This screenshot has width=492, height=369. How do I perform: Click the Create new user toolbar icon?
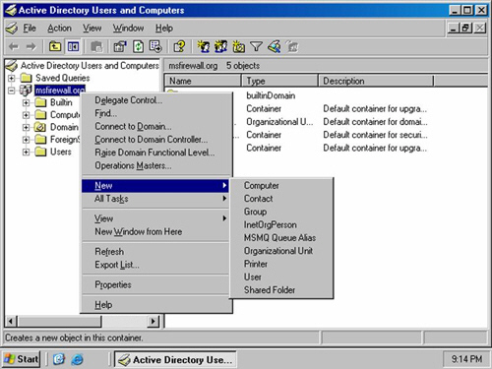pyautogui.click(x=204, y=46)
